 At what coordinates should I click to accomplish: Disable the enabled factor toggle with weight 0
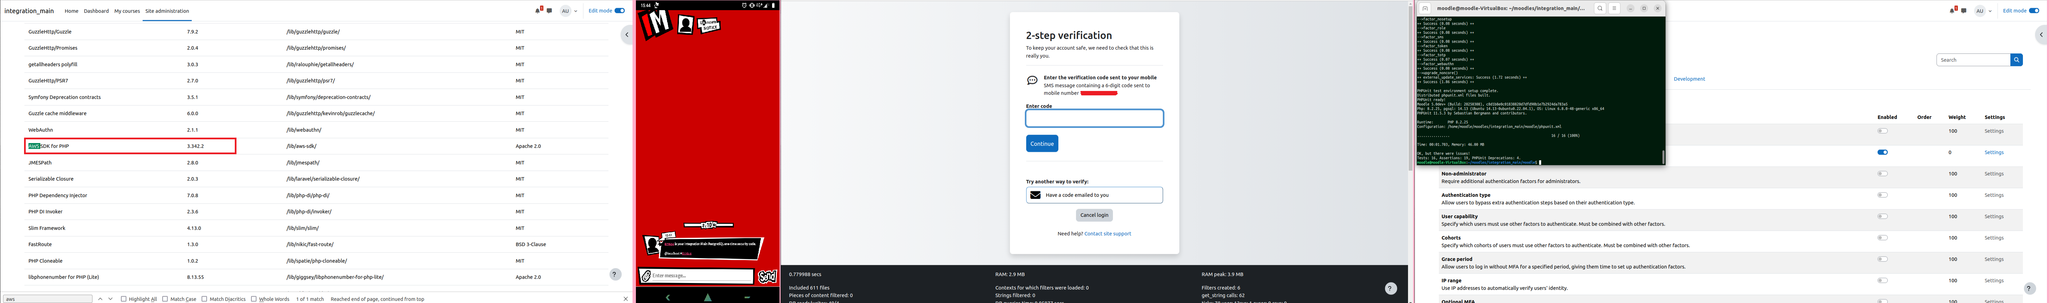tap(1883, 152)
